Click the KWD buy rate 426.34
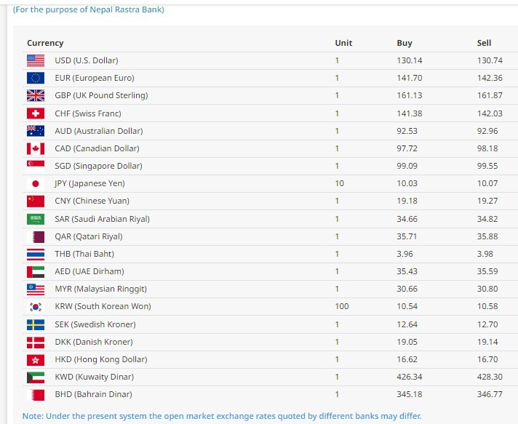Screen dimensions: 518x424 click(x=410, y=377)
